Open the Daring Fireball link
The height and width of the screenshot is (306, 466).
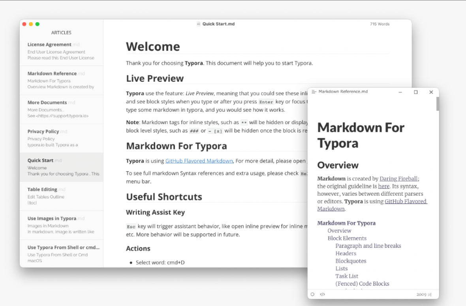[398, 179]
